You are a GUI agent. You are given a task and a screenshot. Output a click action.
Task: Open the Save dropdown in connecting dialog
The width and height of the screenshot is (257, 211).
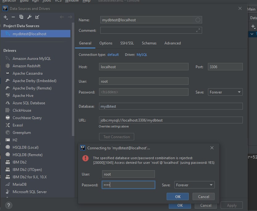pos(194,185)
